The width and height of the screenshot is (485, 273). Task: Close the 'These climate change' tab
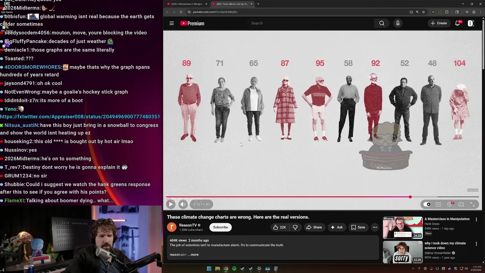pos(251,4)
